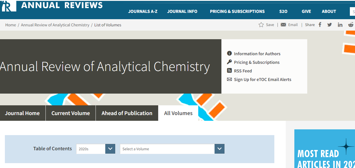Open the Journal Info menu

point(182,11)
